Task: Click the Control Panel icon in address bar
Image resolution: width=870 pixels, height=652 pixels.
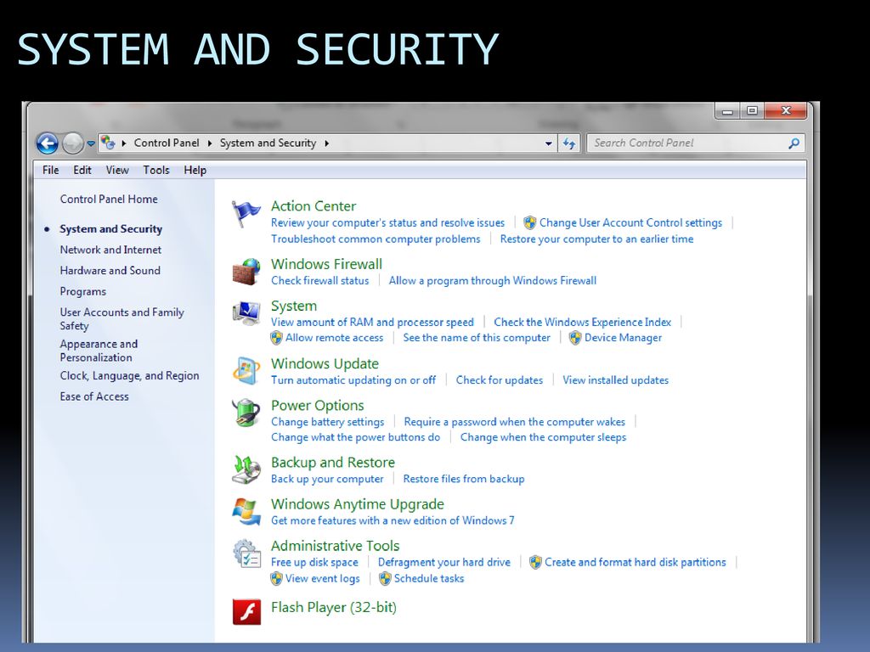Action: [x=108, y=143]
